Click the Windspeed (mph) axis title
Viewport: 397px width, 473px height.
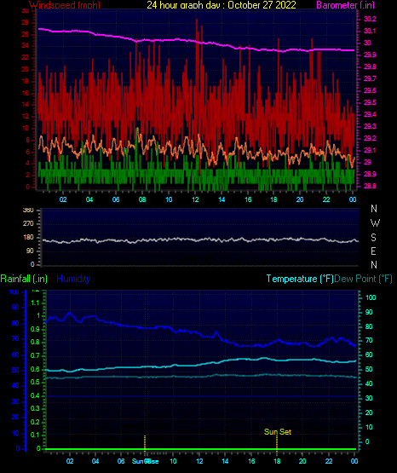(x=65, y=5)
